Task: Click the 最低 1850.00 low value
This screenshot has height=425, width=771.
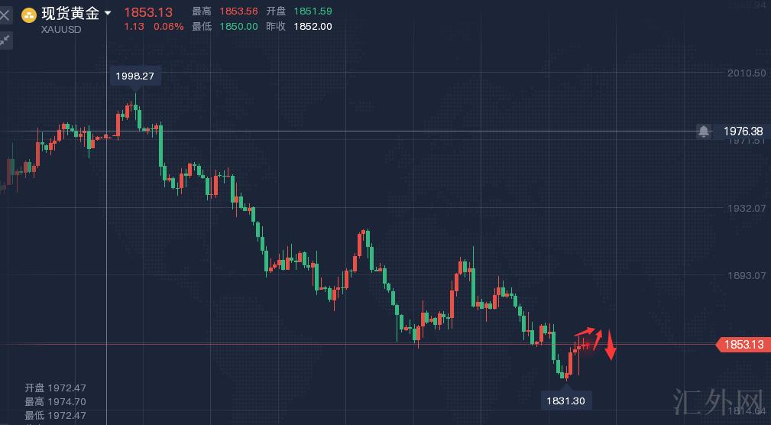Action: (238, 26)
